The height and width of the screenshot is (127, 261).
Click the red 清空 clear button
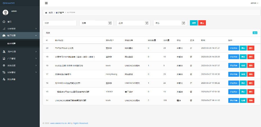click(x=202, y=23)
